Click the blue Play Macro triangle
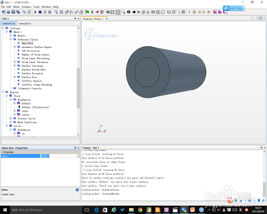This screenshot has width=267, height=214. (36, 12)
